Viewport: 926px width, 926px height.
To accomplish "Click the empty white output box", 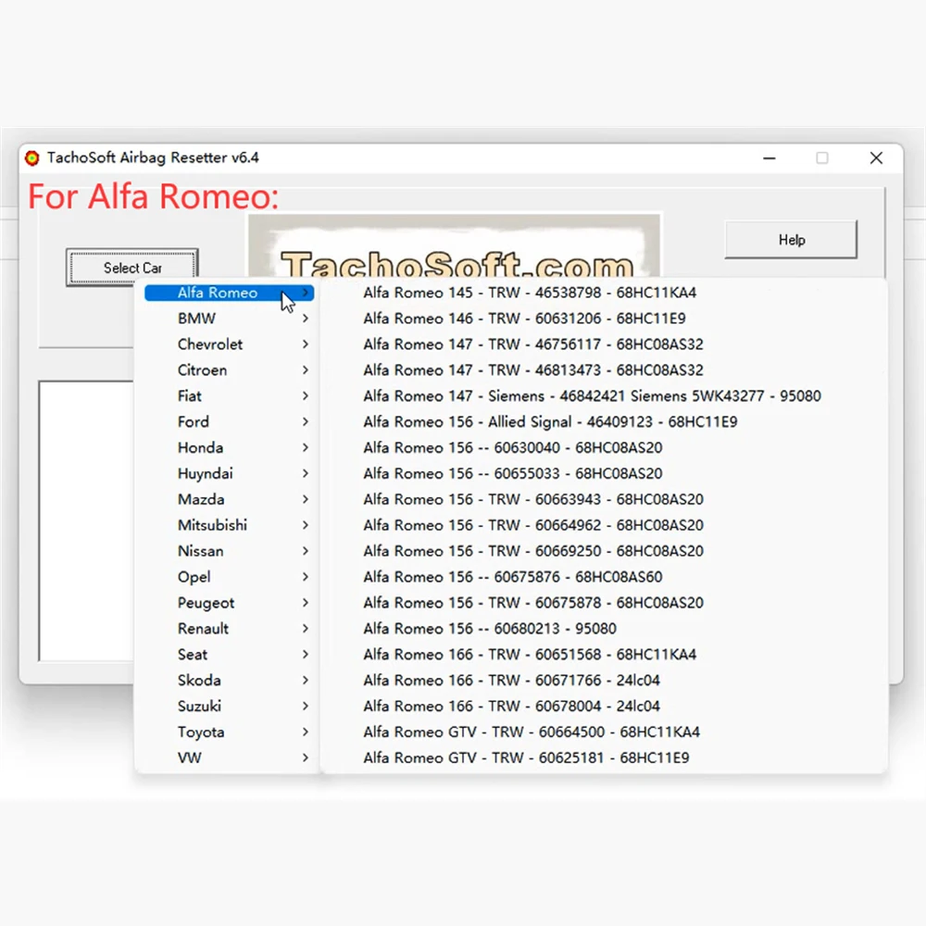I will [x=86, y=520].
